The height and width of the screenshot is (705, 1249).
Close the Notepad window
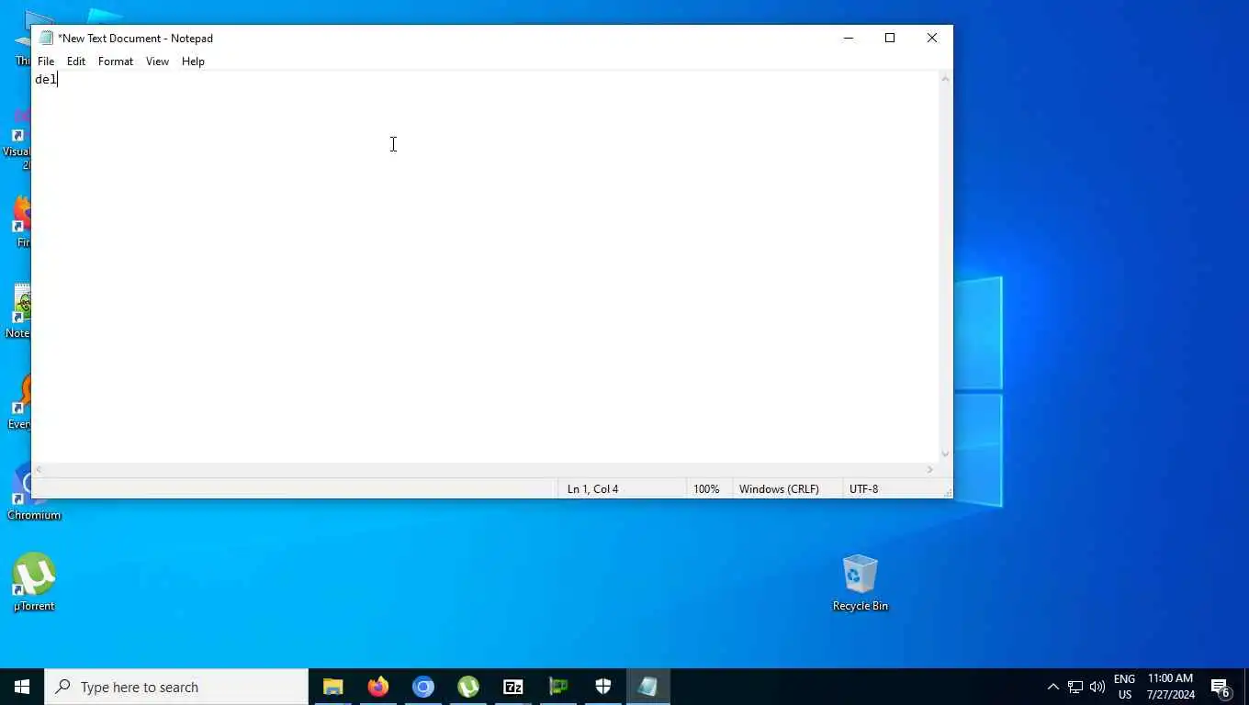pos(932,38)
